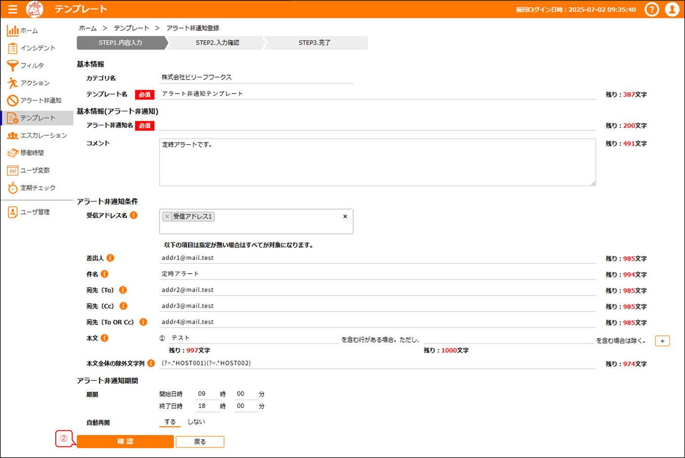Go to ホーム via breadcrumb

pos(88,28)
